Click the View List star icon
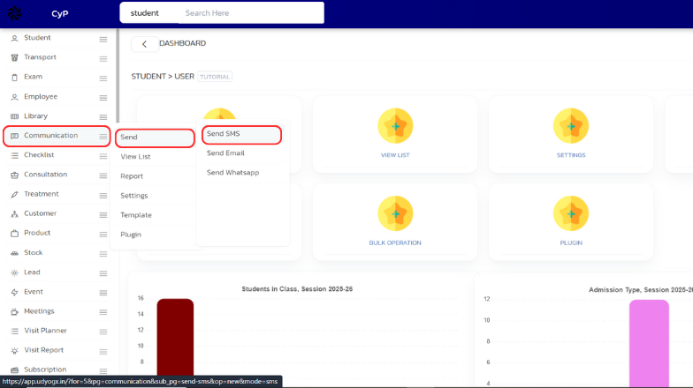Image resolution: width=693 pixels, height=388 pixels. [x=395, y=126]
